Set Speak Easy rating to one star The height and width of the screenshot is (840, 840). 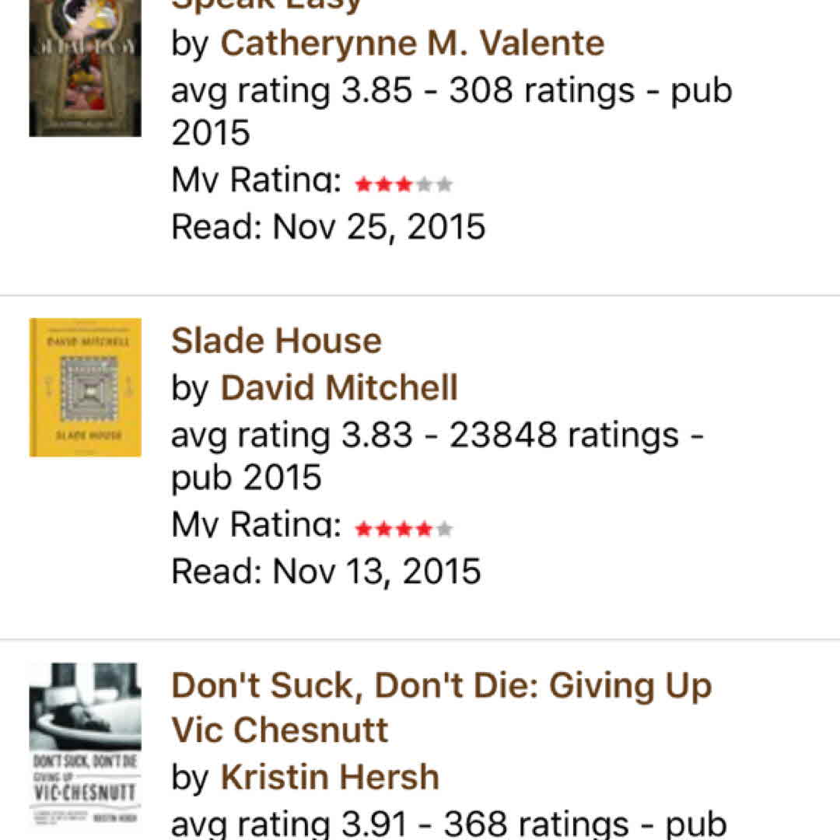[363, 185]
